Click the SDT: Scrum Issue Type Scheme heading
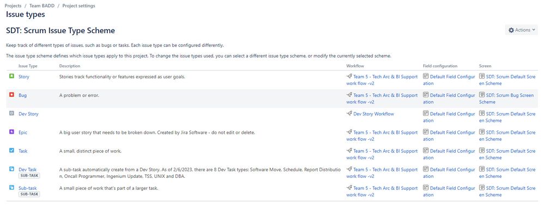Image resolution: width=544 pixels, height=205 pixels. 61,30
